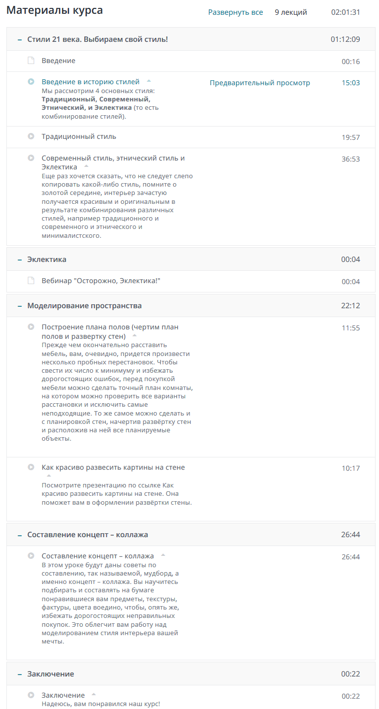
Task: Click the play icon for "Заключение"
Action: pos(31,695)
